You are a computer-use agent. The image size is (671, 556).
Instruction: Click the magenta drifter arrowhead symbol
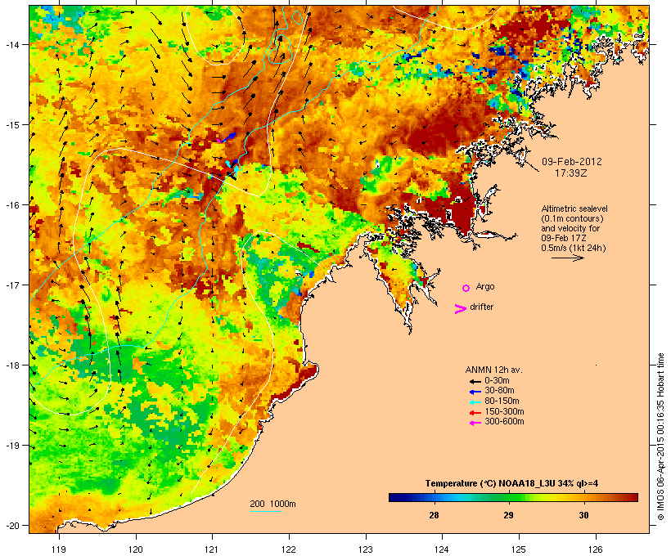[x=461, y=309]
